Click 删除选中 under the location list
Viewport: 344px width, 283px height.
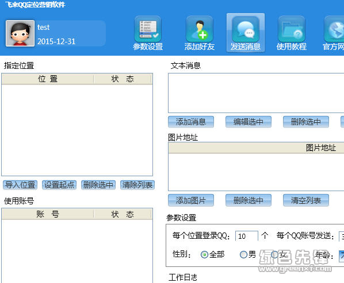[98, 185]
